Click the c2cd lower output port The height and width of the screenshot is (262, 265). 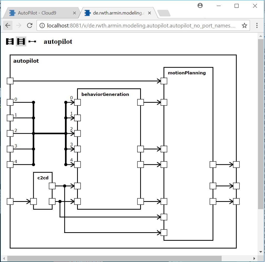tap(52, 201)
